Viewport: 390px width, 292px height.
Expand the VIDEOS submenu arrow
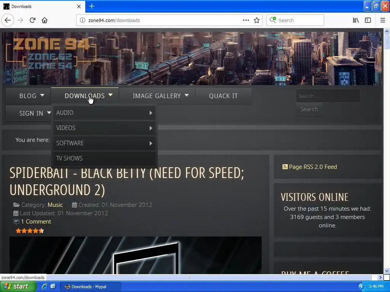click(151, 128)
